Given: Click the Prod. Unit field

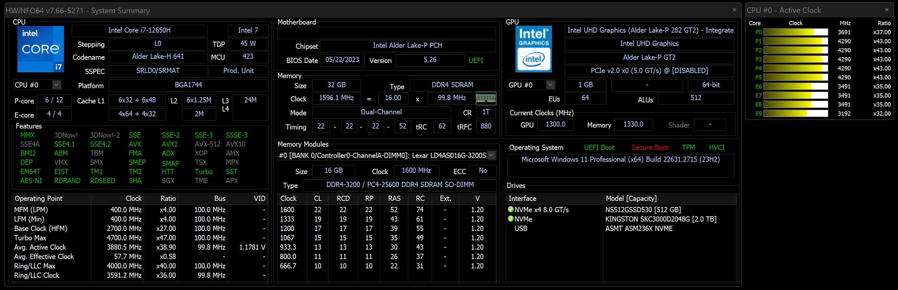Looking at the screenshot, I should (x=239, y=71).
